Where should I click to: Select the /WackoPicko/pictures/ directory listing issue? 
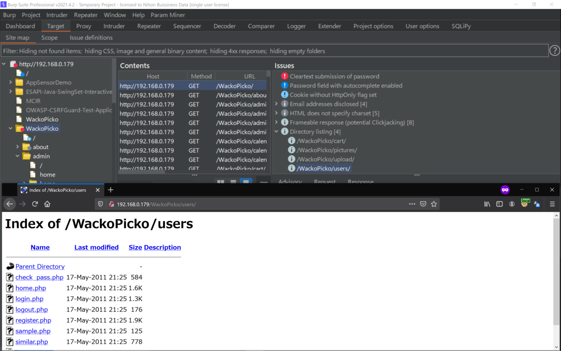(x=327, y=150)
